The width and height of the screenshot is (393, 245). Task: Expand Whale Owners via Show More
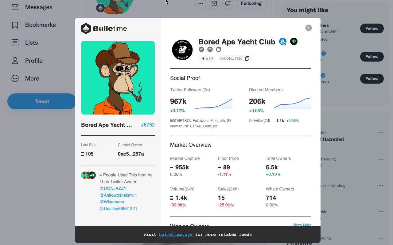tap(302, 225)
